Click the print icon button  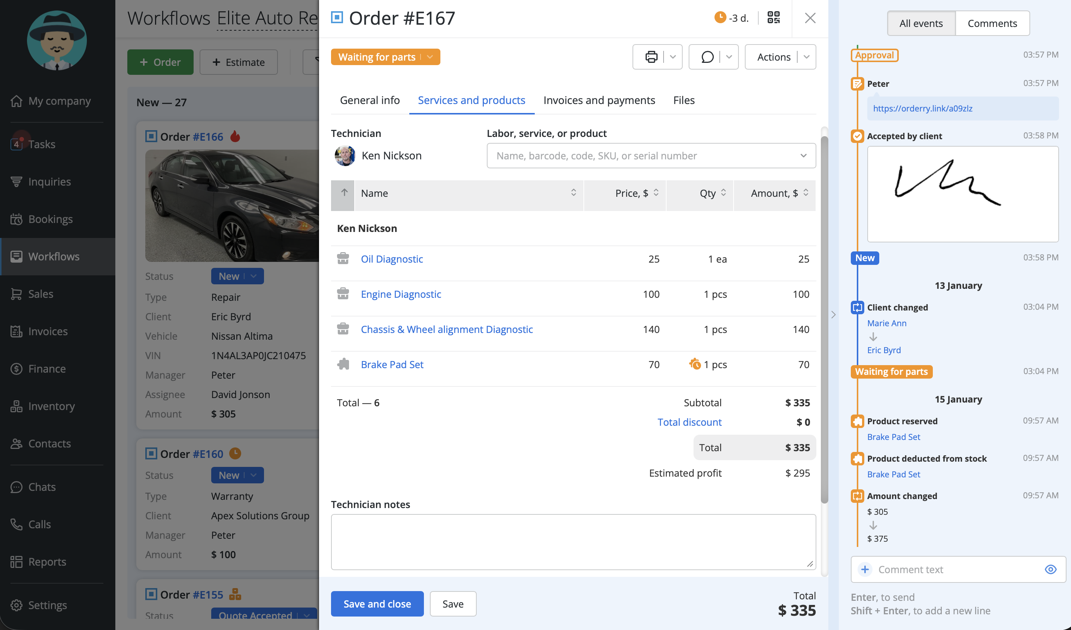(651, 57)
